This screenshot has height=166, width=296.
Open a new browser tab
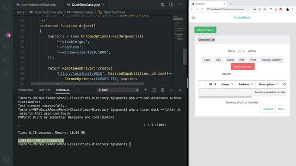click(230, 4)
